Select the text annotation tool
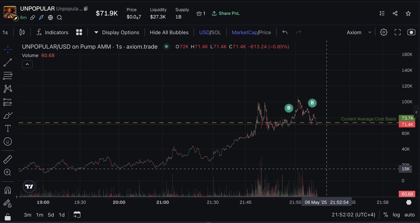The image size is (420, 223). [8, 128]
